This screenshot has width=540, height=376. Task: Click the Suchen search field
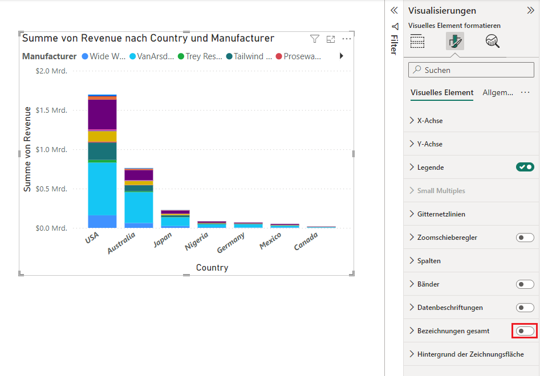(x=471, y=70)
